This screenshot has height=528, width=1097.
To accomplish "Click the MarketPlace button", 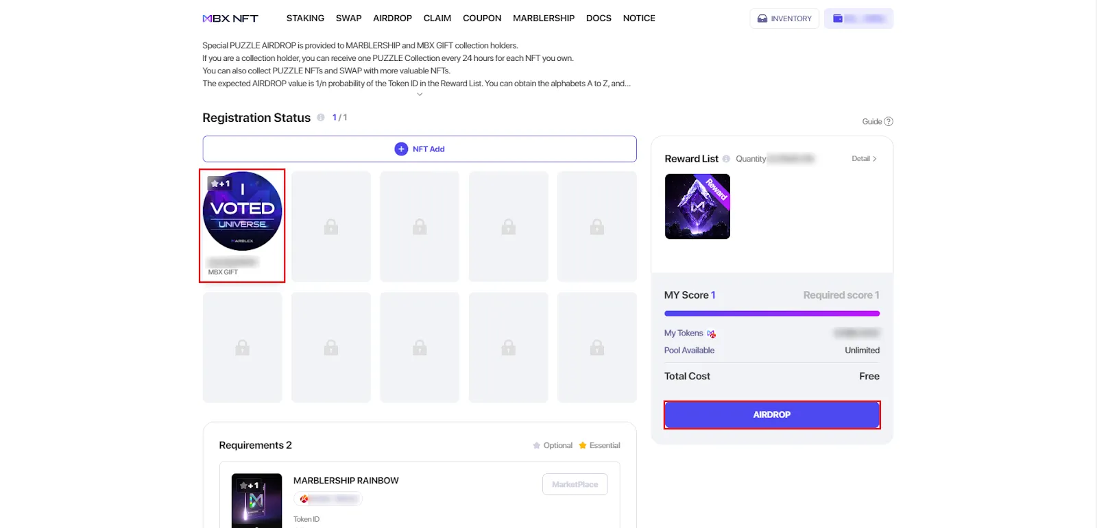I will 575,485.
